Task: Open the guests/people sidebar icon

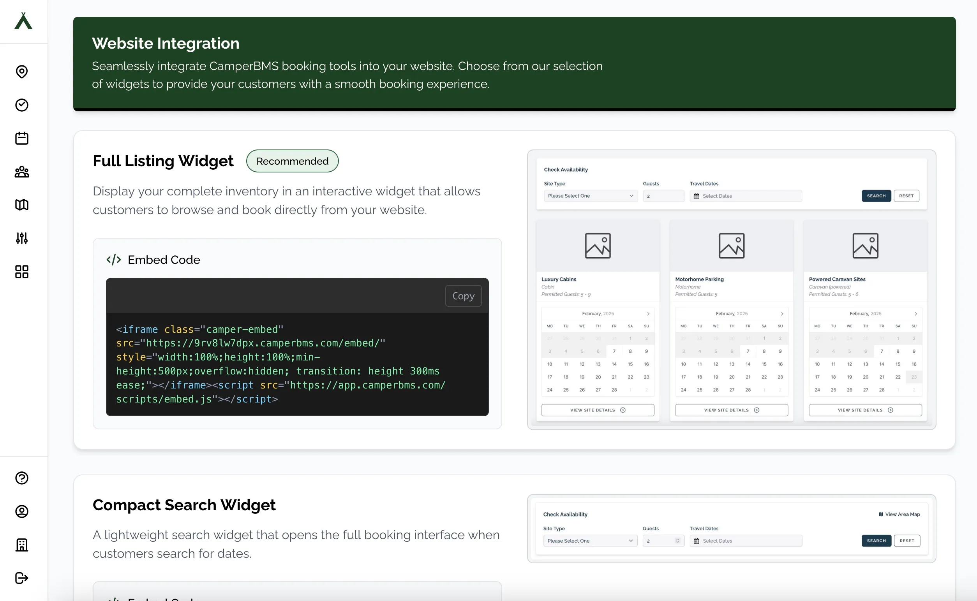Action: point(22,172)
